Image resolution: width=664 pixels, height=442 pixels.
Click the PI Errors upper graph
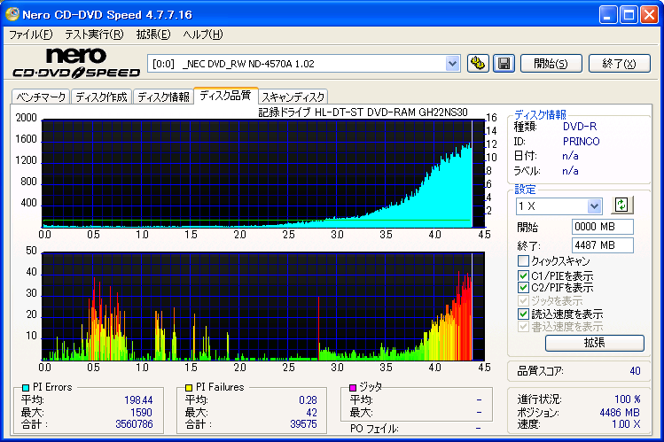tap(263, 174)
